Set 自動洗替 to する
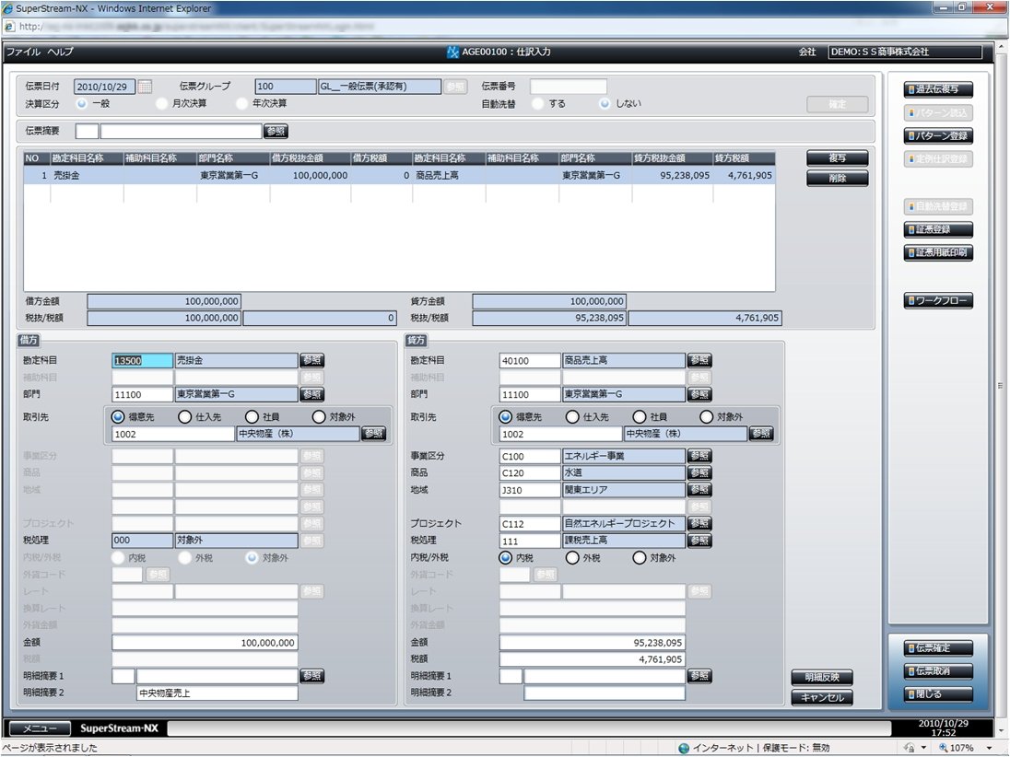 pos(538,104)
